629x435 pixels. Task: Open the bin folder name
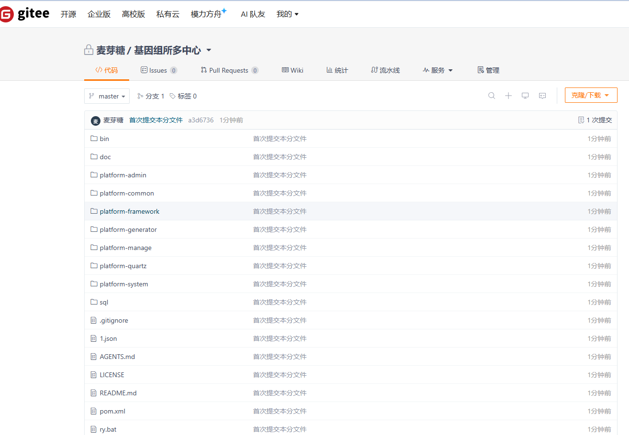104,139
